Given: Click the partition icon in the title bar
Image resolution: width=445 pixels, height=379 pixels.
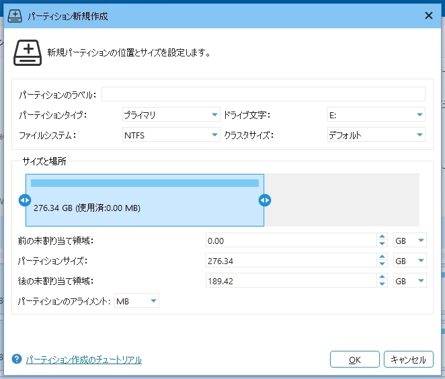Looking at the screenshot, I should (15, 16).
